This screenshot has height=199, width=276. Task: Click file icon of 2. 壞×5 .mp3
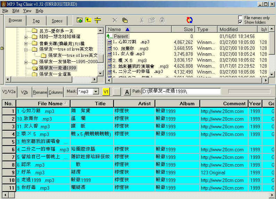click(x=109, y=60)
